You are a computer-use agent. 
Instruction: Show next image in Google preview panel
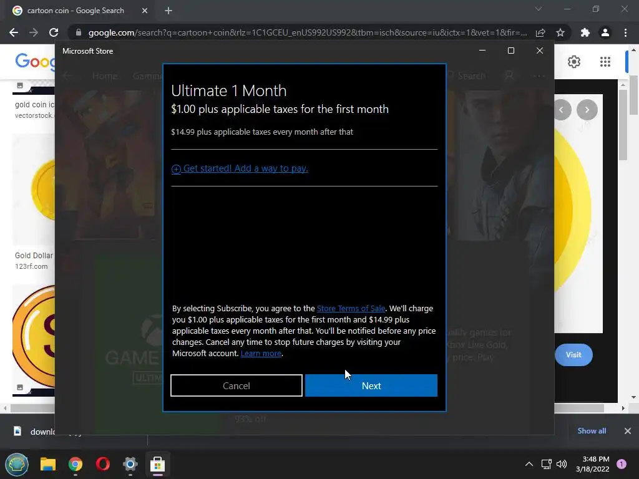[587, 110]
